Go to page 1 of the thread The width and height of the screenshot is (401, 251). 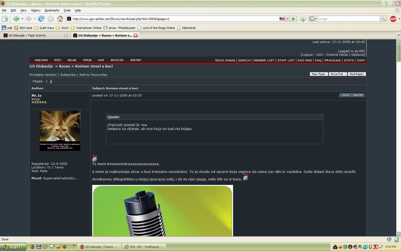(47, 81)
